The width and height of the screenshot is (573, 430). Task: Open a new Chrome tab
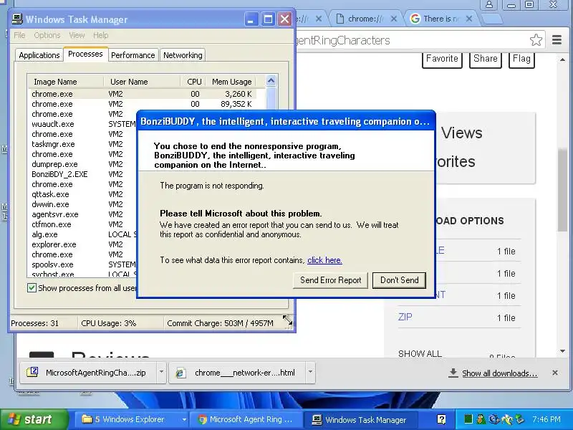click(493, 19)
